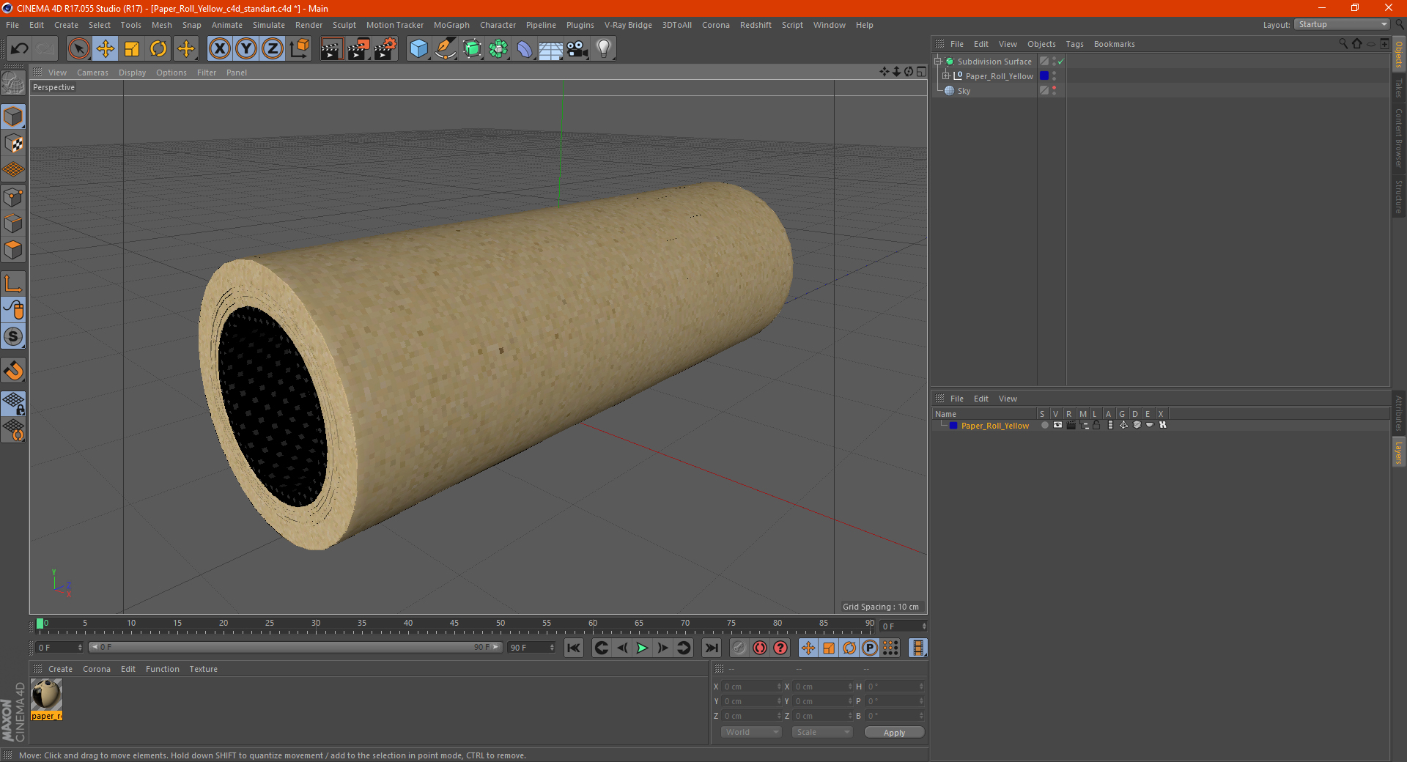Screen dimensions: 1407x762
Task: Open the File menu in menu bar
Action: pyautogui.click(x=12, y=25)
